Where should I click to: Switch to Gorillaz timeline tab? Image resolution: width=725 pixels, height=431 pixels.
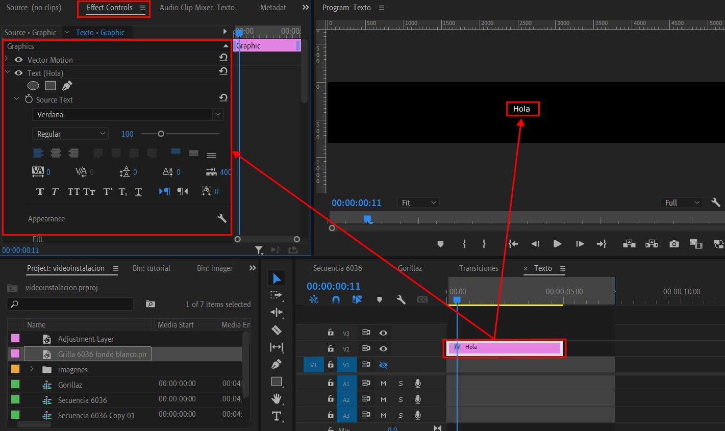coord(410,268)
